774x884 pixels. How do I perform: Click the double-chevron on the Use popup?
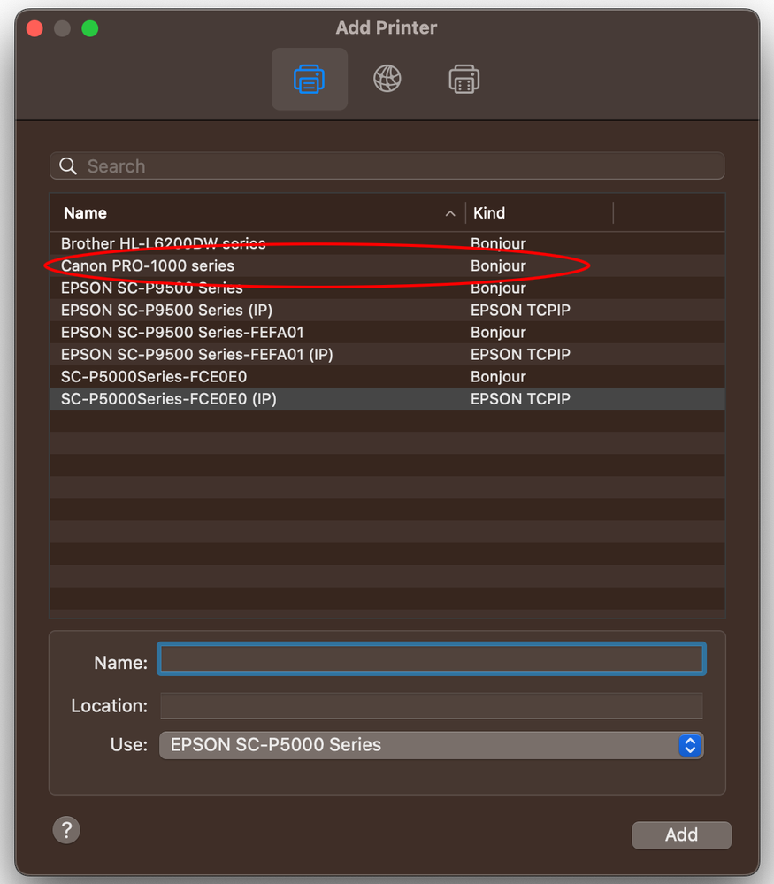pos(689,745)
